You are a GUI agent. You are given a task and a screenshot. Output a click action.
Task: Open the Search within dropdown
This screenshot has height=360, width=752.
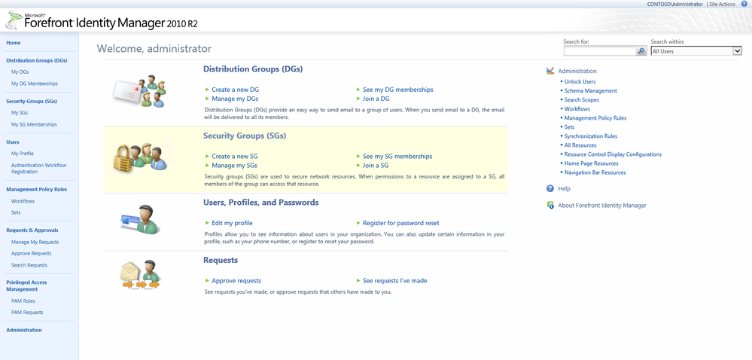click(x=696, y=51)
